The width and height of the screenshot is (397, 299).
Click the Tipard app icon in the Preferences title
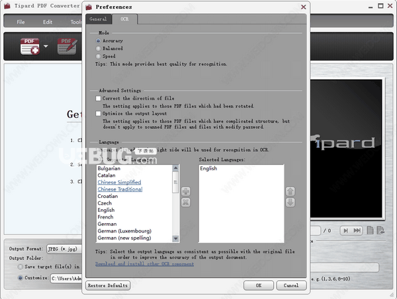point(89,7)
